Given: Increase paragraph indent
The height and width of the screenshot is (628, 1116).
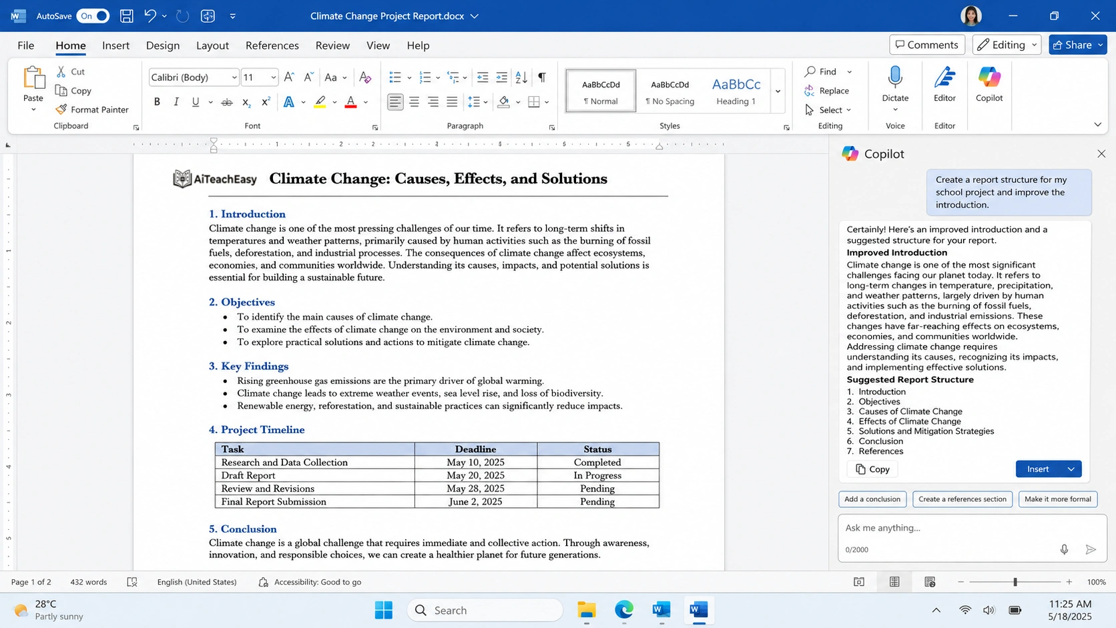Looking at the screenshot, I should 502,77.
